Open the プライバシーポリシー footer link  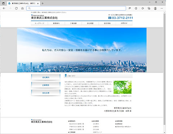[123, 126]
